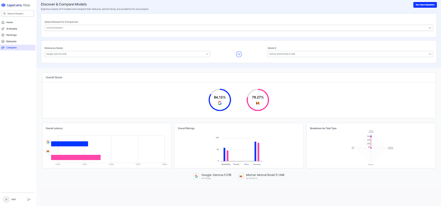Click the magnifier icon in Search Models
Screen dimensions: 441x206
[5, 14]
